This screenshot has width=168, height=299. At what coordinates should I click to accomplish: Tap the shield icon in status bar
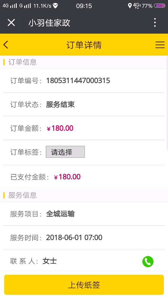pos(55,6)
